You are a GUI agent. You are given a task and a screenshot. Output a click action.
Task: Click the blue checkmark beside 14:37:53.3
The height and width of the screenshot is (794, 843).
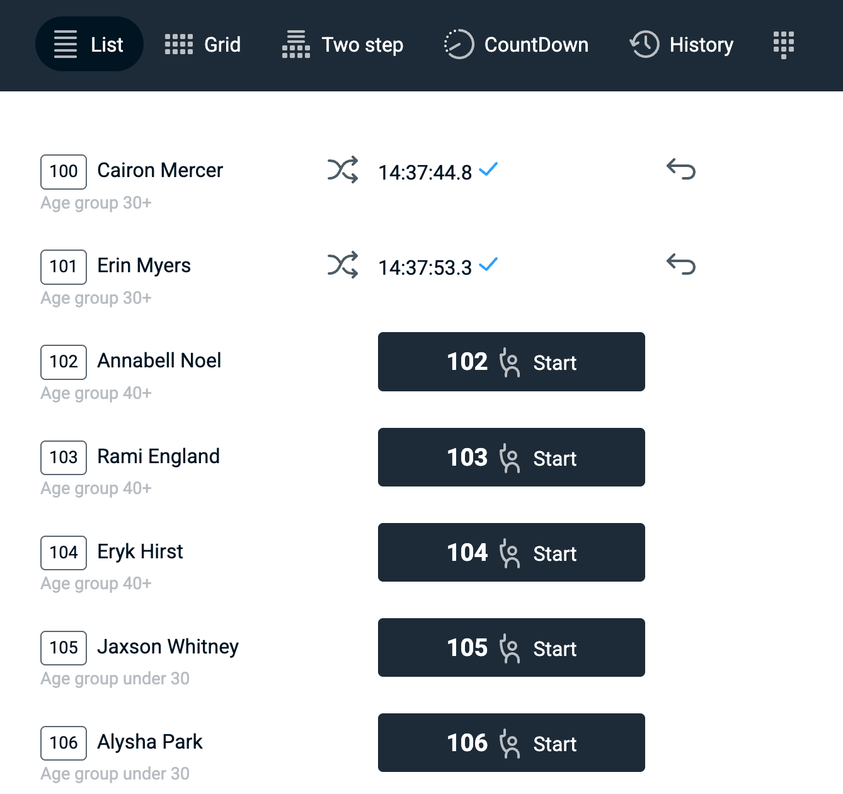488,265
